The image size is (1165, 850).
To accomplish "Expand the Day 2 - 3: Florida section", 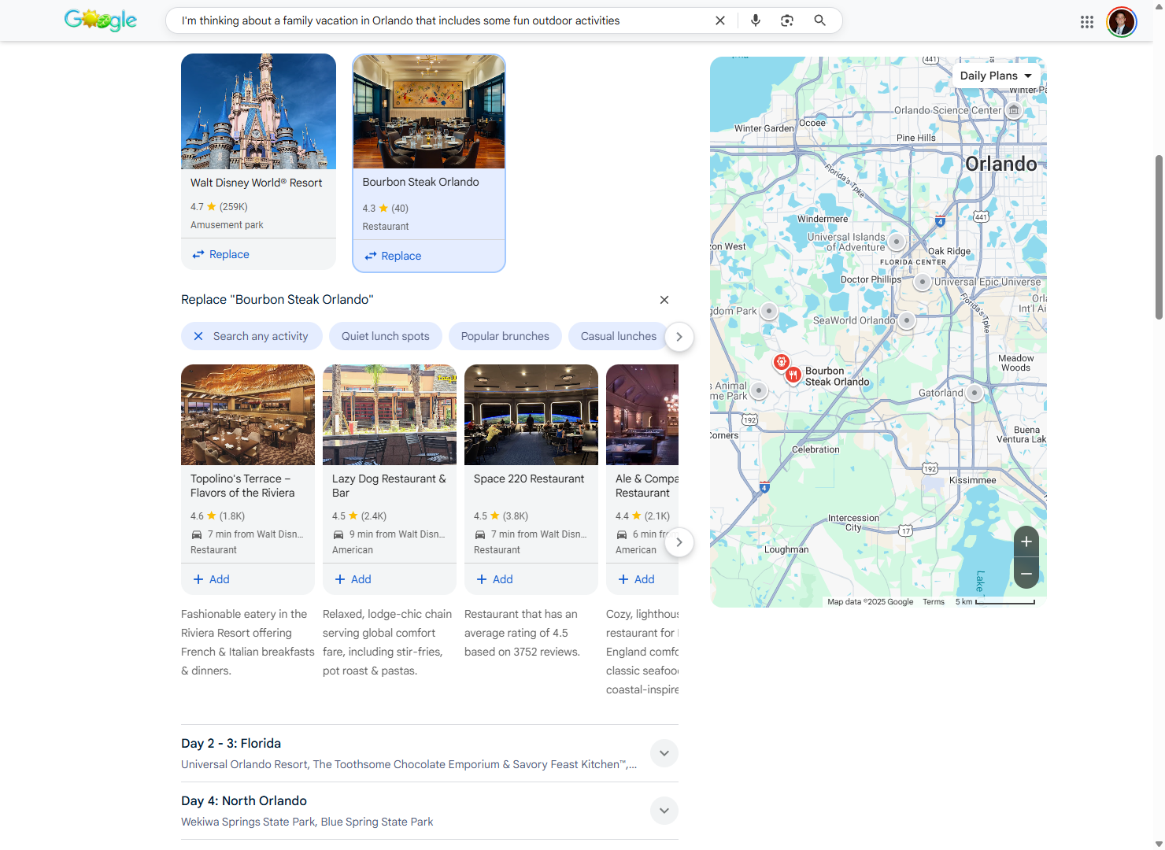I will point(664,753).
